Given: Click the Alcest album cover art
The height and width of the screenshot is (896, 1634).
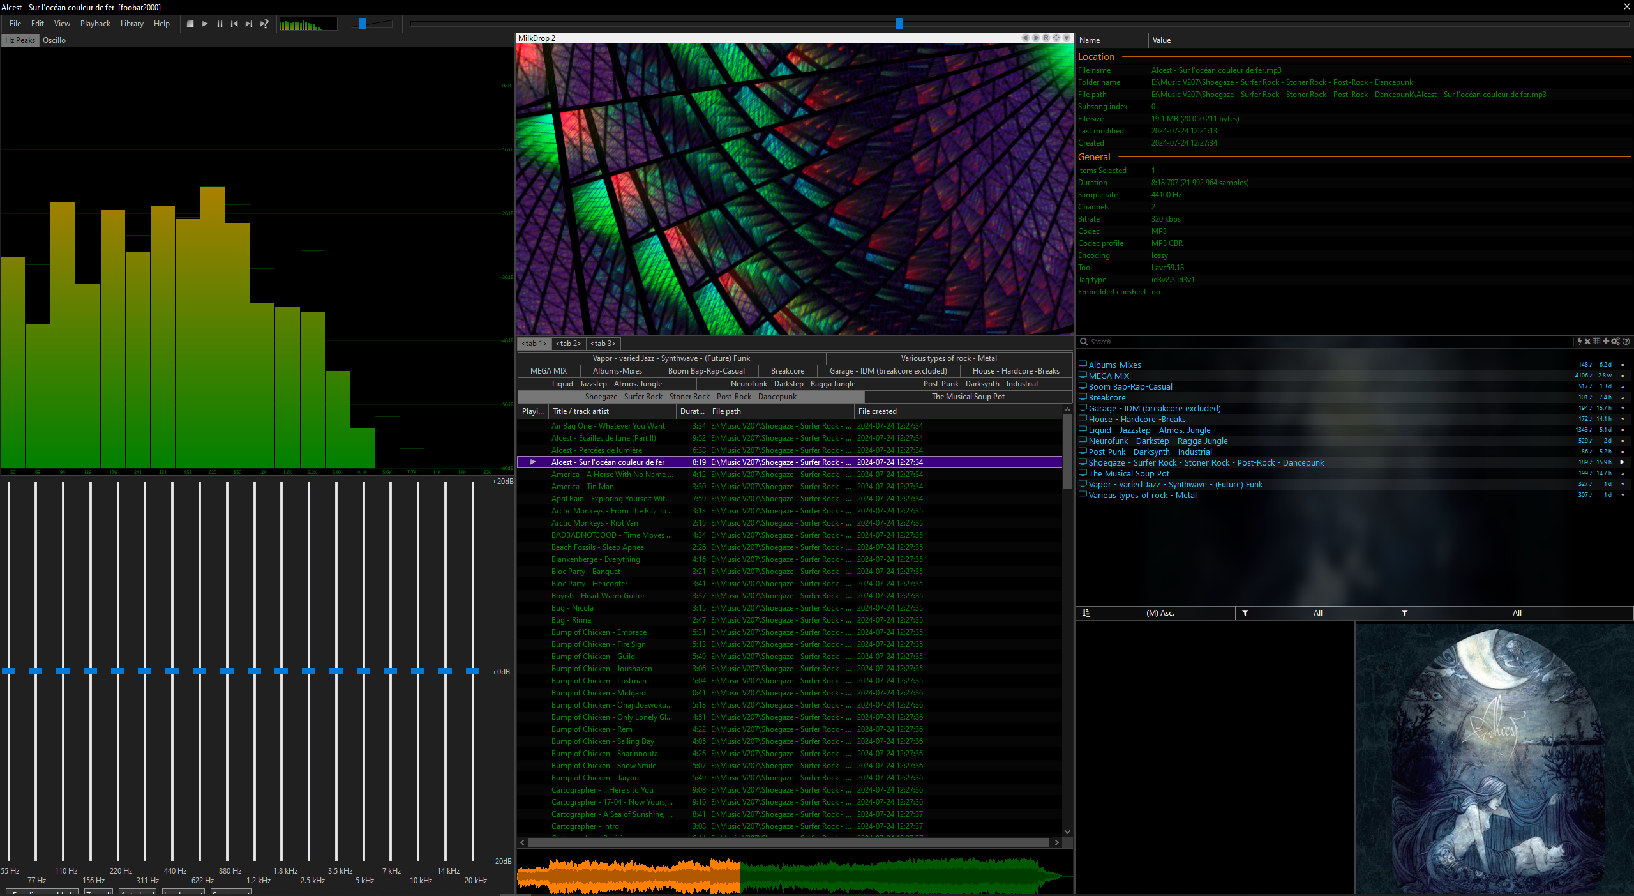Looking at the screenshot, I should coord(1494,758).
